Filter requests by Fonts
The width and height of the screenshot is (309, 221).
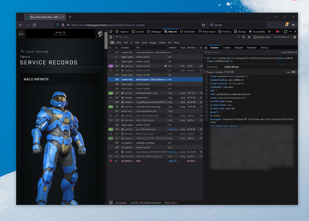pyautogui.click(x=144, y=42)
